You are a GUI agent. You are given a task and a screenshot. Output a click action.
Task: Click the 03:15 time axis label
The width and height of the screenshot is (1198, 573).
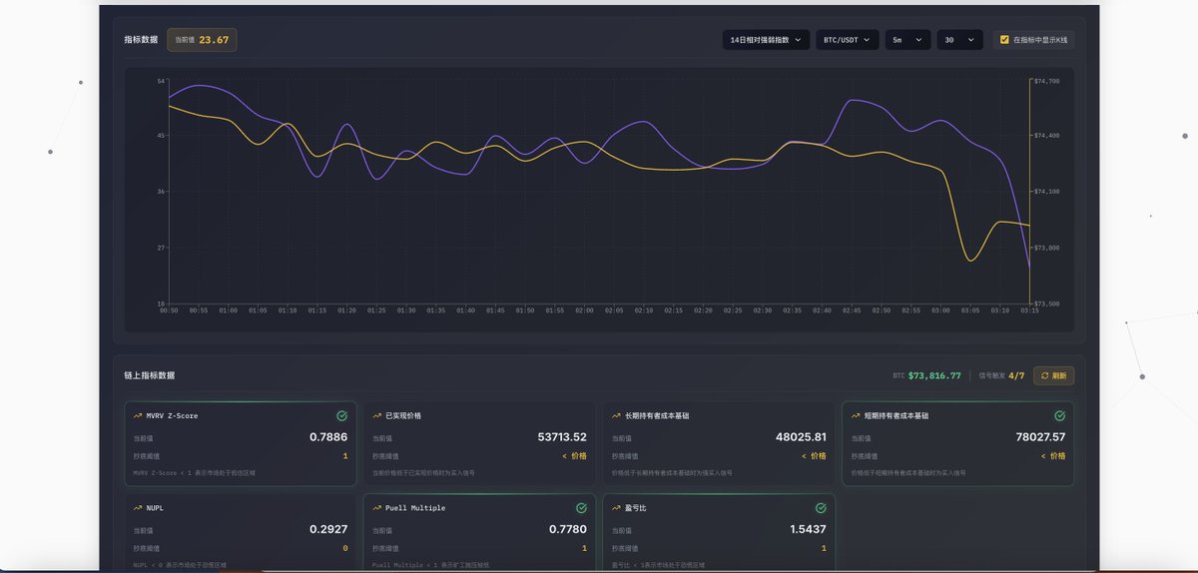1028,310
